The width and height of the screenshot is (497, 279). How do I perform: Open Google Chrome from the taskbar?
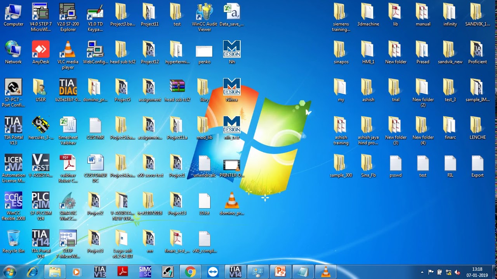(190, 272)
